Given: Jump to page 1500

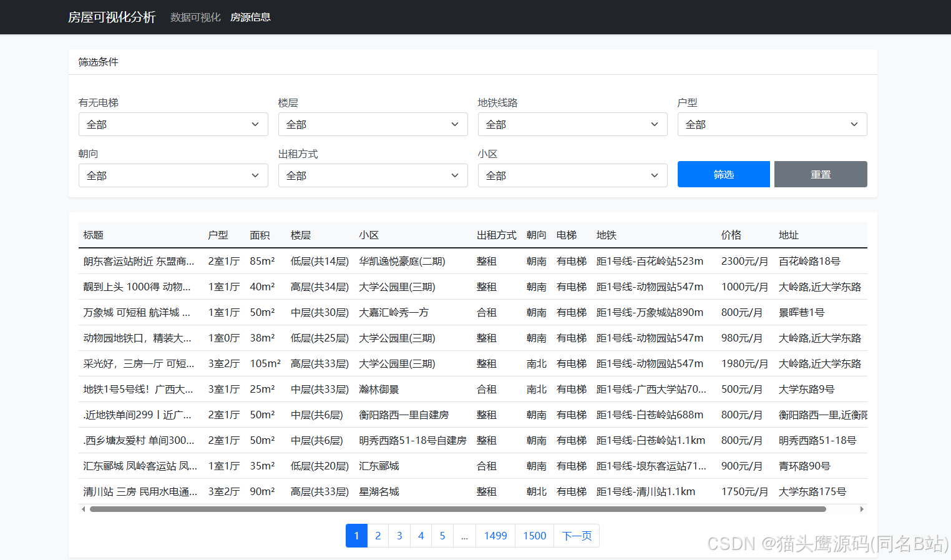Looking at the screenshot, I should coord(535,536).
